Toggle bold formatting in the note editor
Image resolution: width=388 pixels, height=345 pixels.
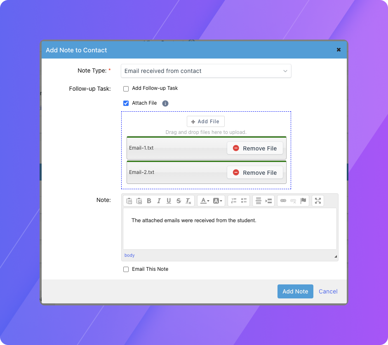149,201
